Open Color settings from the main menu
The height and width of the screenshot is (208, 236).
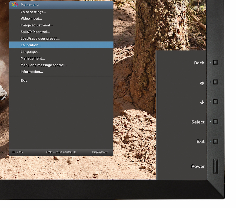[x=33, y=12]
